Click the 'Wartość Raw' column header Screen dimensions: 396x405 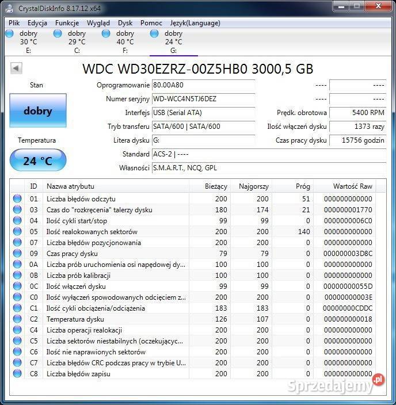pyautogui.click(x=352, y=186)
